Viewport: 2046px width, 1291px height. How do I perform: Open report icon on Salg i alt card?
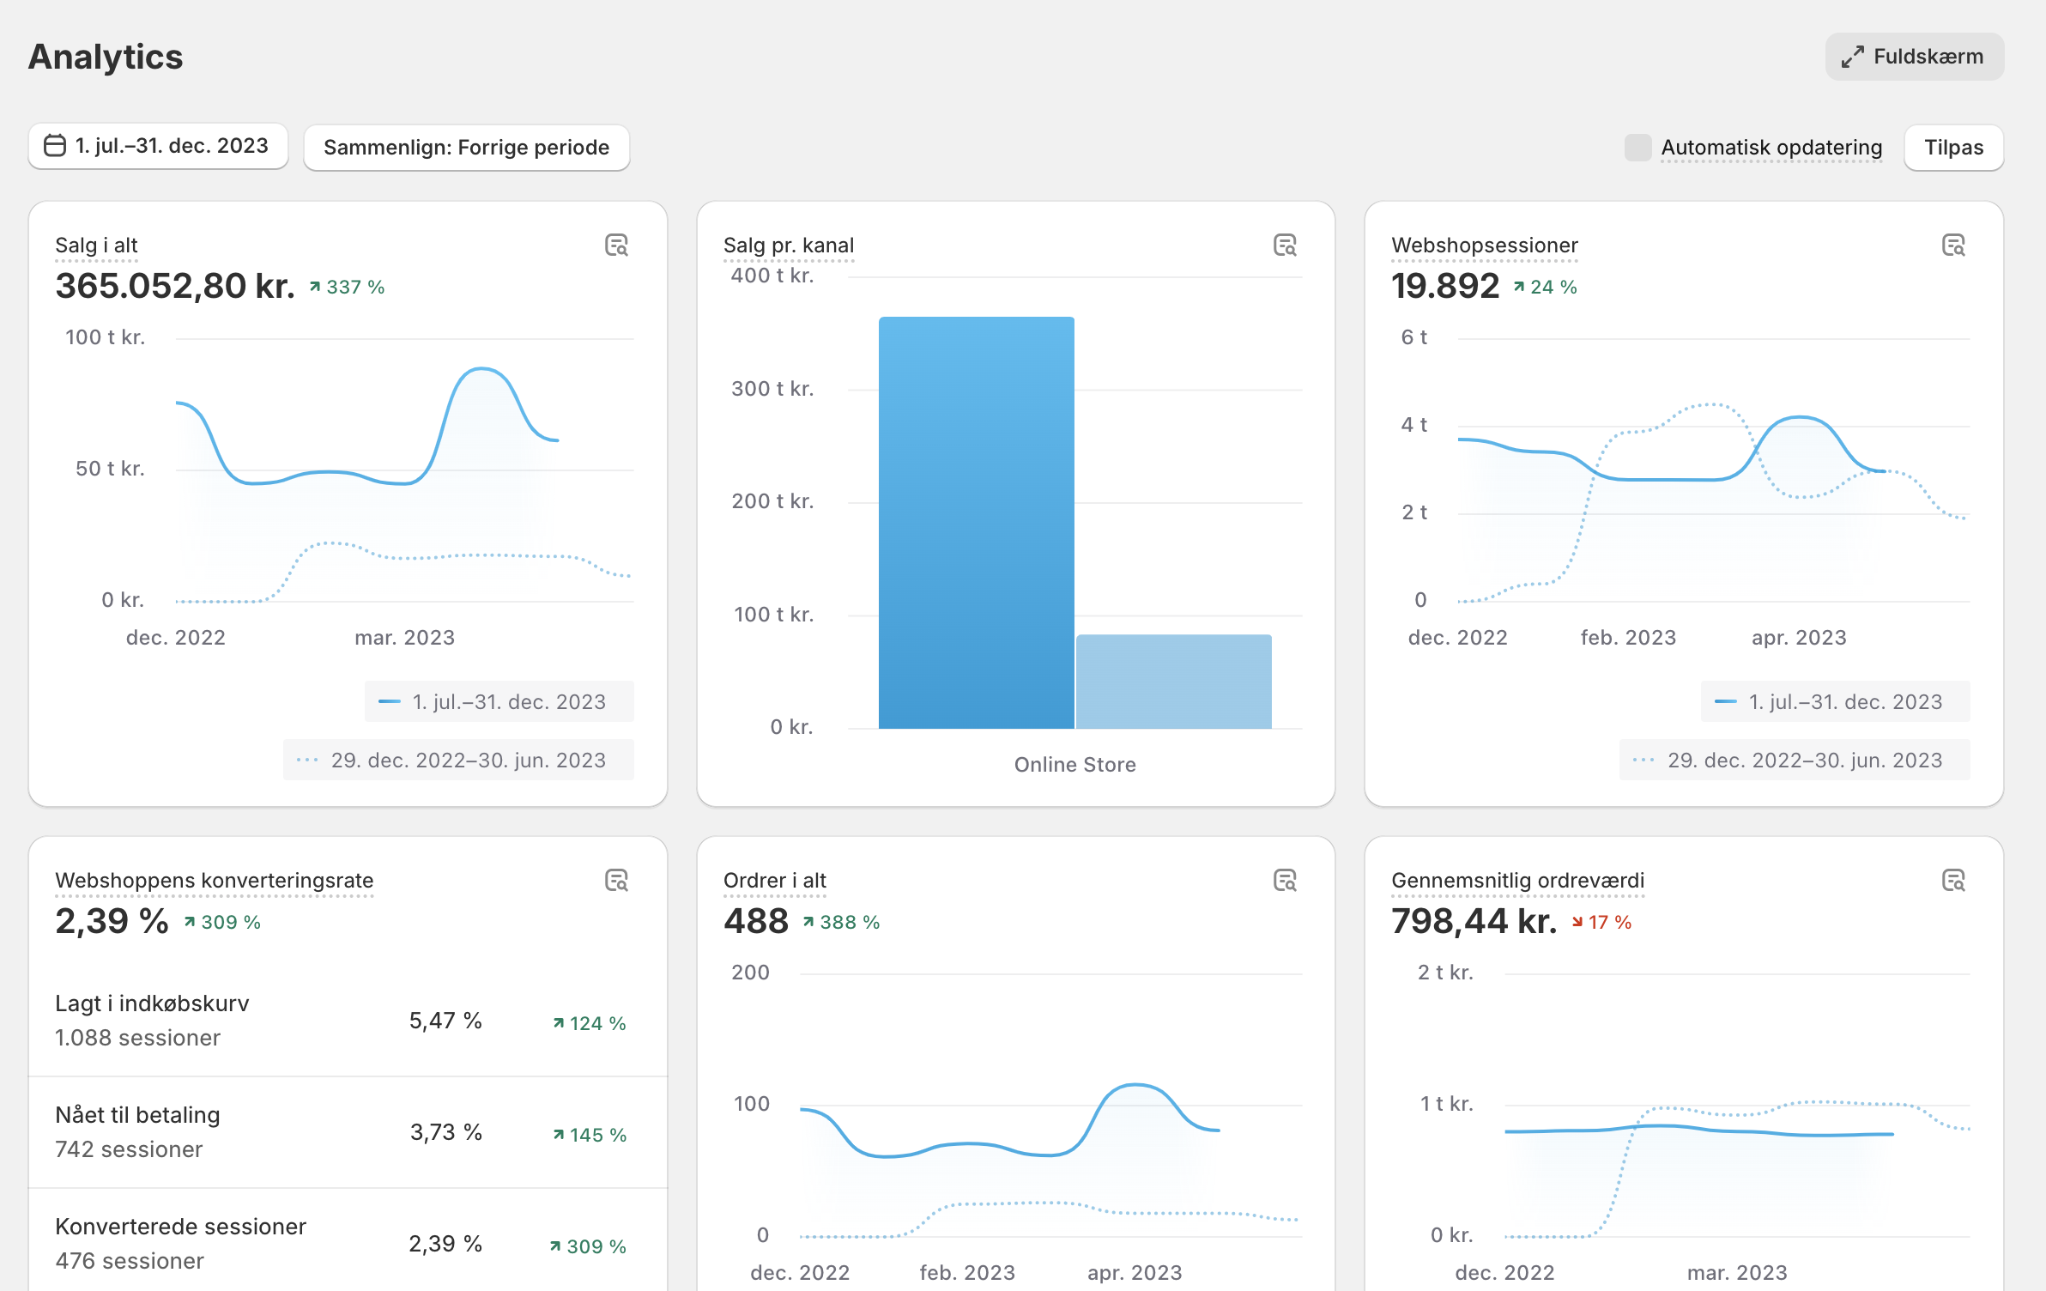pos(616,245)
